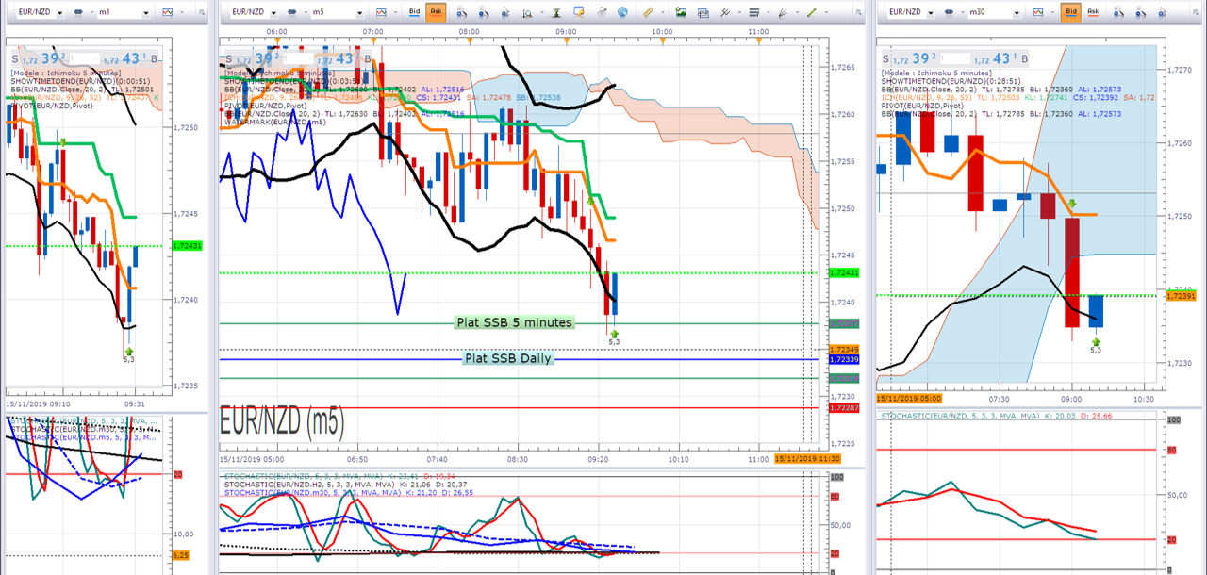Click the green 1,72431 price tag on the m5 axis
This screenshot has height=575, width=1207.
pos(844,272)
